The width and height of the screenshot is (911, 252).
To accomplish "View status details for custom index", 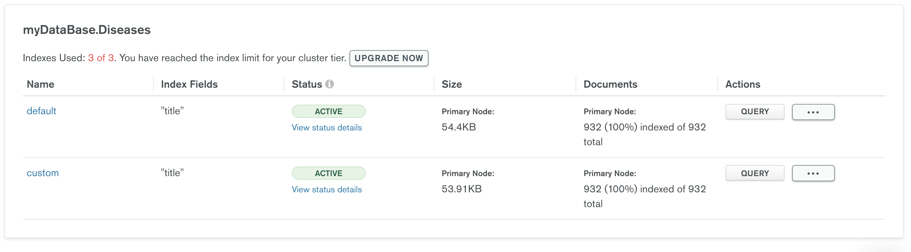I will (327, 189).
